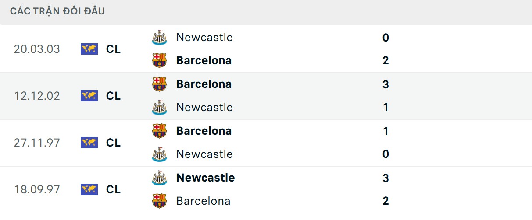Click the 'CÁC TRẬN ĐỐI ĐẦU' header
Viewport: 532px width, 220px height.
pos(57,11)
